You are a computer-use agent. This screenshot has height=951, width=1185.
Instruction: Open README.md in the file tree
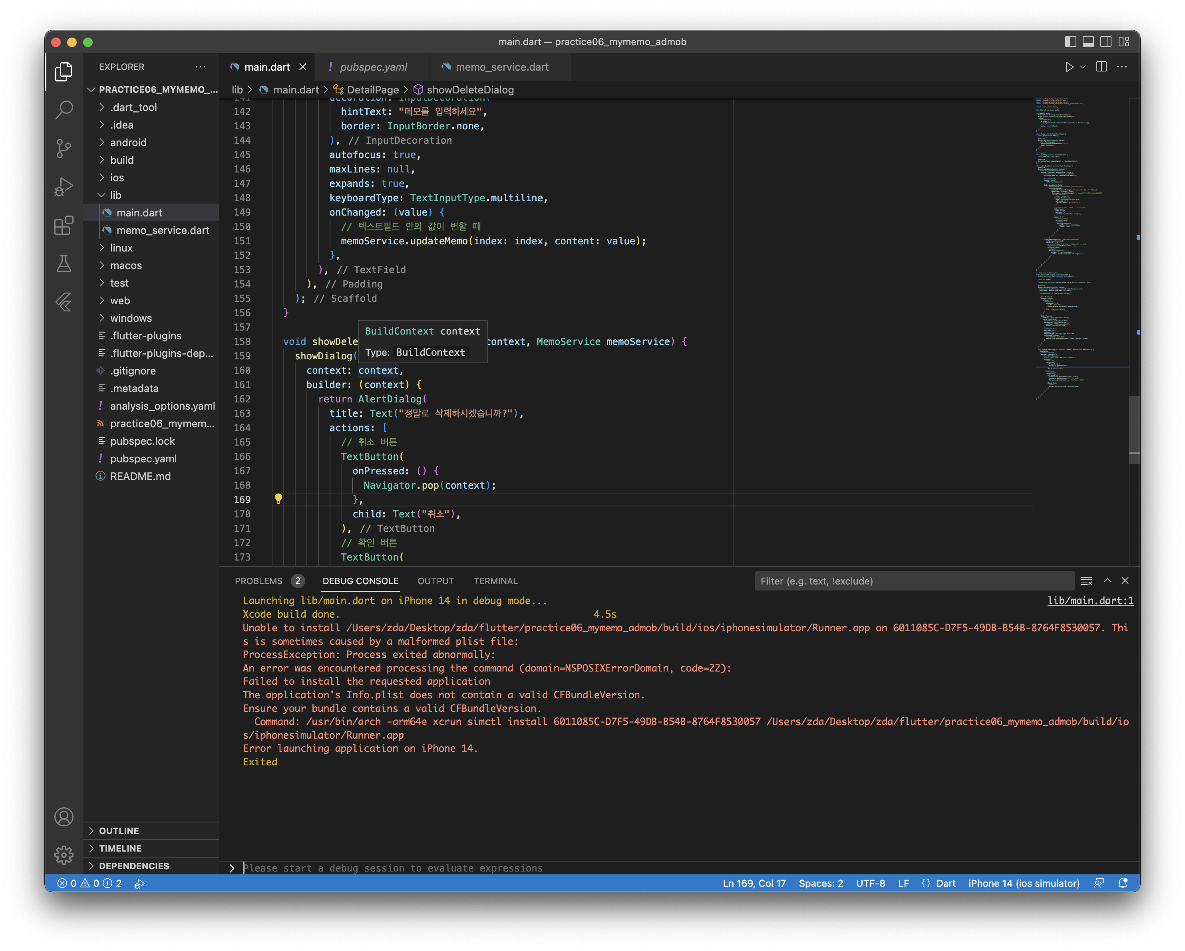tap(151, 476)
